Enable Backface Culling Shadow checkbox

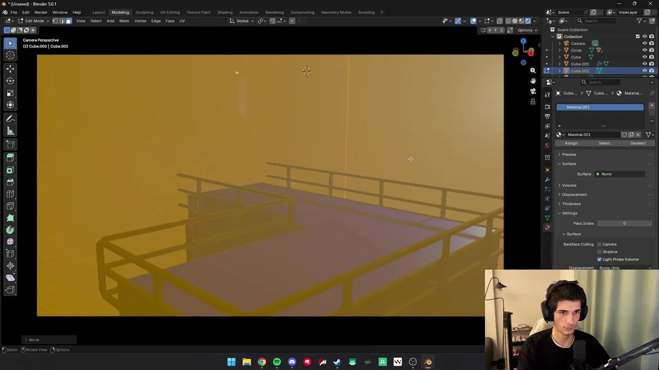599,252
